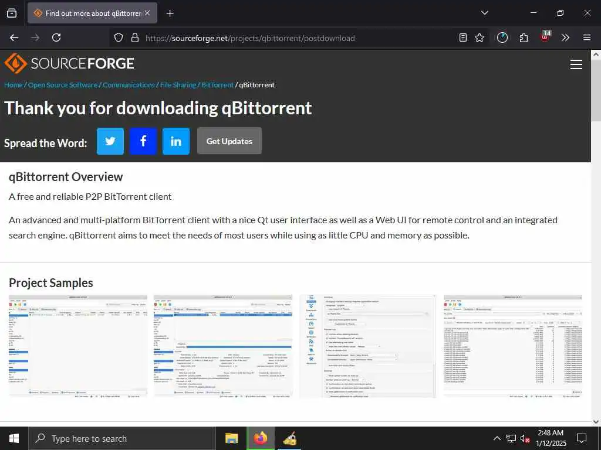Open the Communications breadcrumb link
The image size is (601, 450).
click(x=129, y=85)
